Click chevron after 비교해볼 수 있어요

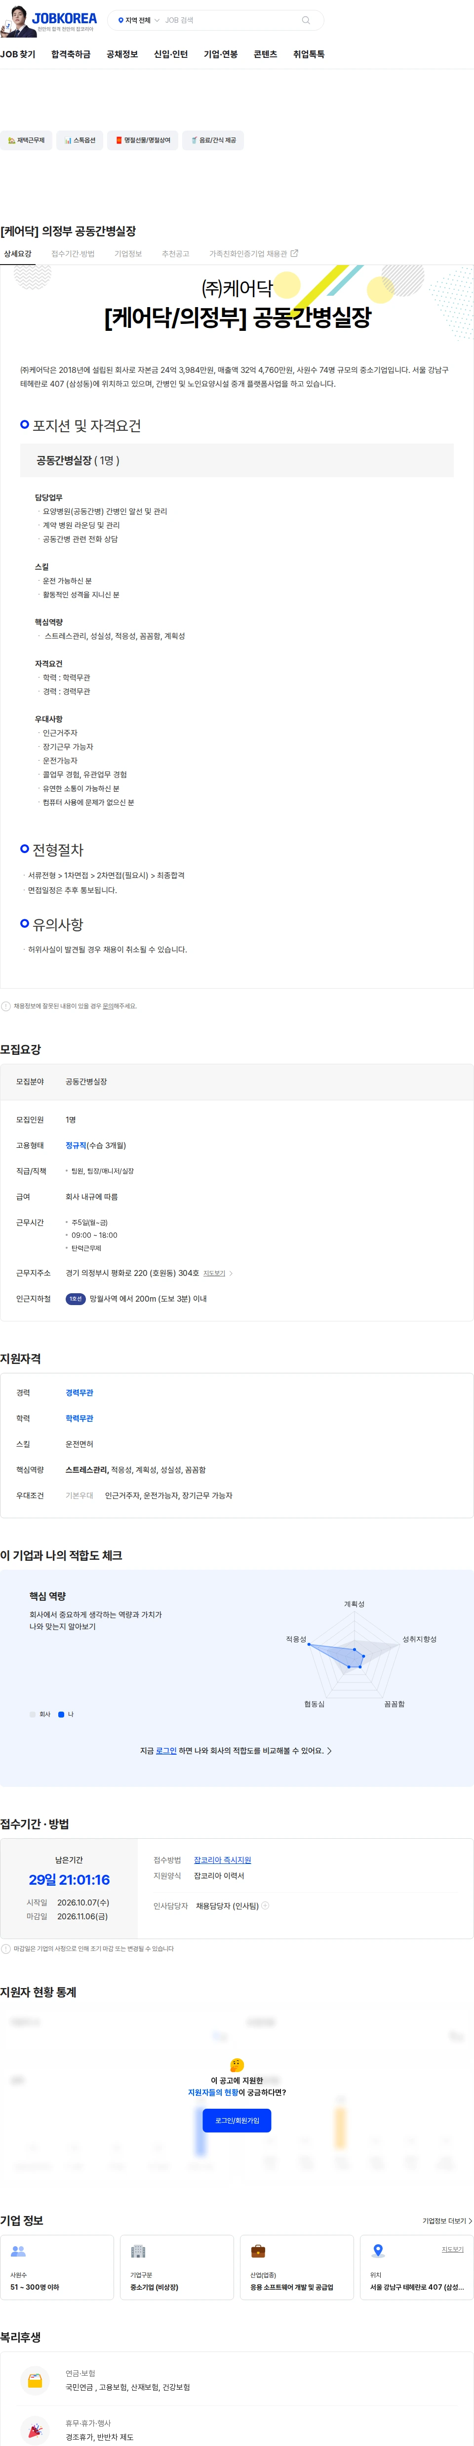click(329, 1750)
